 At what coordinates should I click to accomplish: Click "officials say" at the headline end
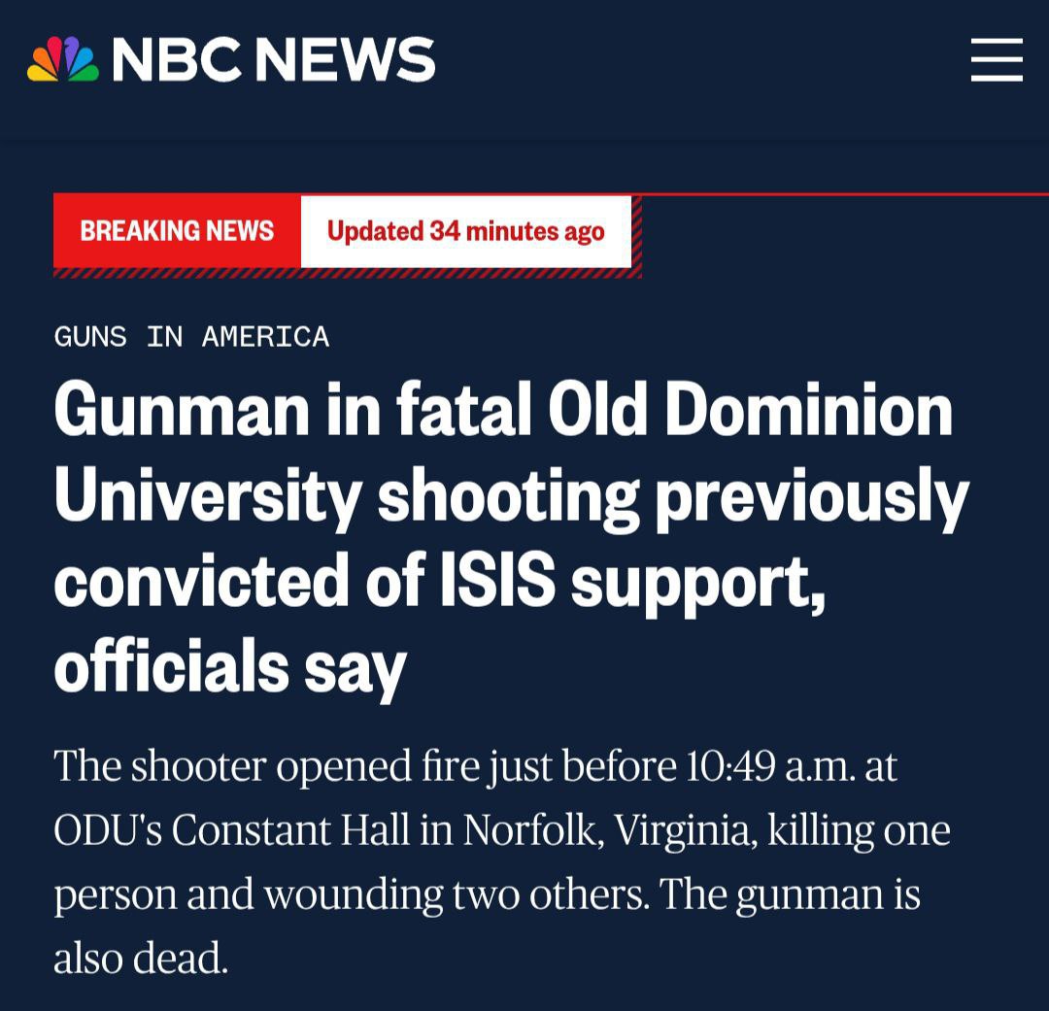(230, 666)
